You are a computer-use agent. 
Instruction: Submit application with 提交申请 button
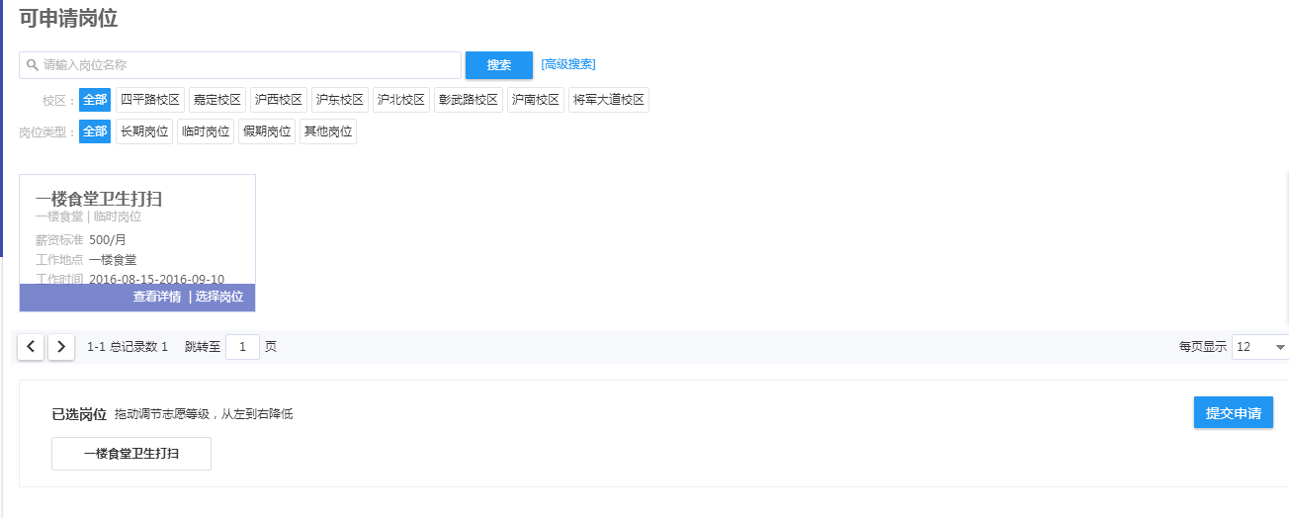pos(1233,413)
